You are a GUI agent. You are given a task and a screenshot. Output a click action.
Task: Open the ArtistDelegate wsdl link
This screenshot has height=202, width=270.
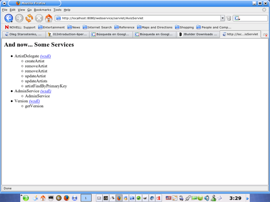click(45, 56)
